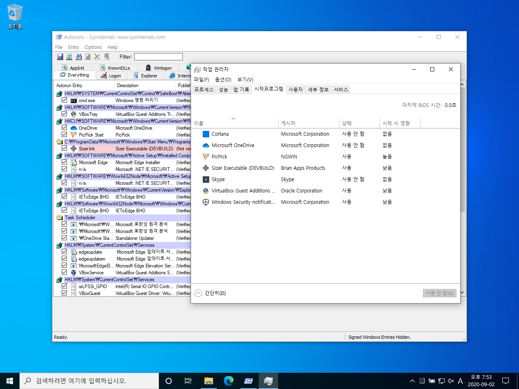Click the taskbar clock showing 오후 7:53

[x=481, y=381]
